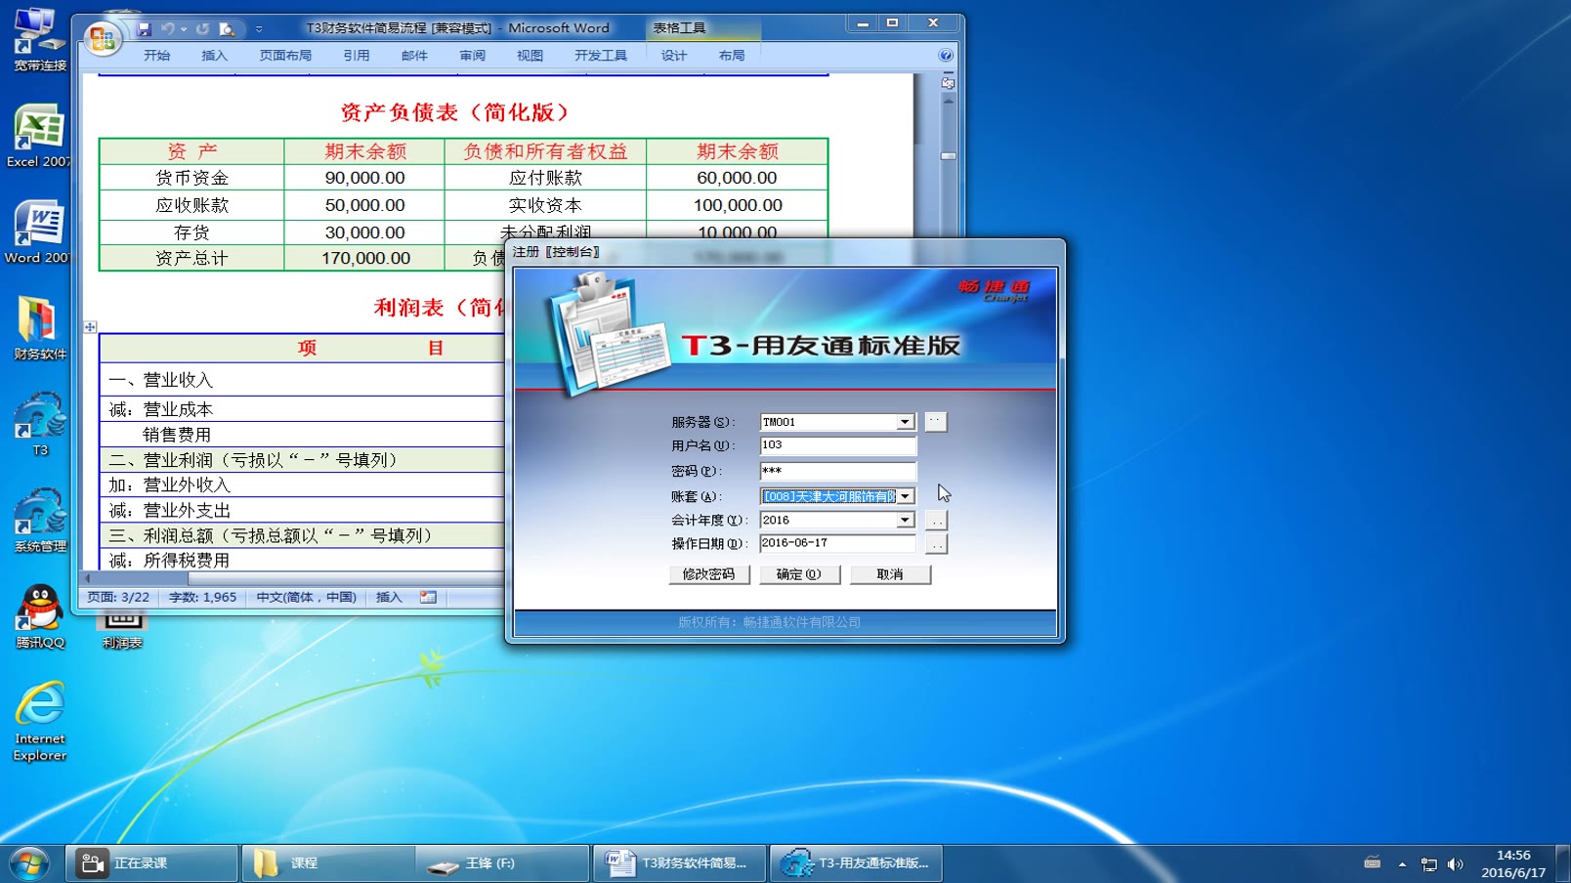The image size is (1571, 883).
Task: Toggle insert mode in Word status bar
Action: click(x=390, y=597)
